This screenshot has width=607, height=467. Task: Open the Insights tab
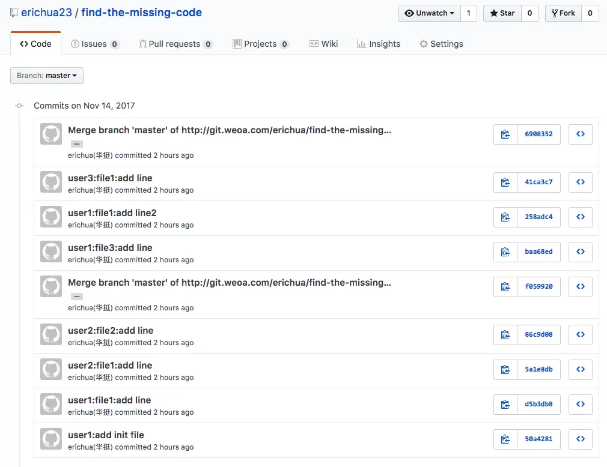point(379,44)
